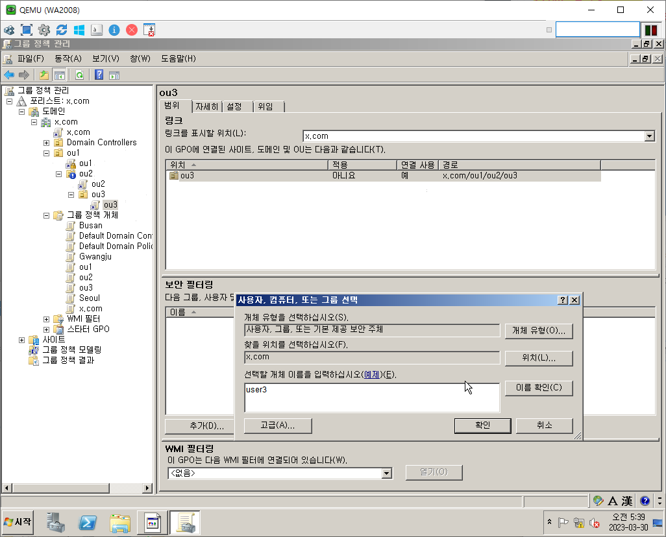Screen dimensions: 666x537
Task: Open the 보기(V) menu
Action: 106,58
